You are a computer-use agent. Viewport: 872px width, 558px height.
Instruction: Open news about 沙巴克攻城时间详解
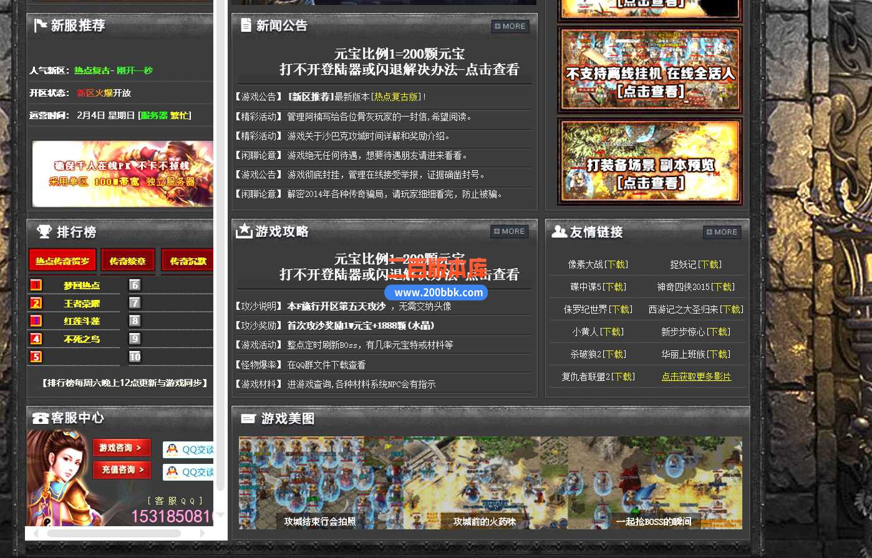369,136
